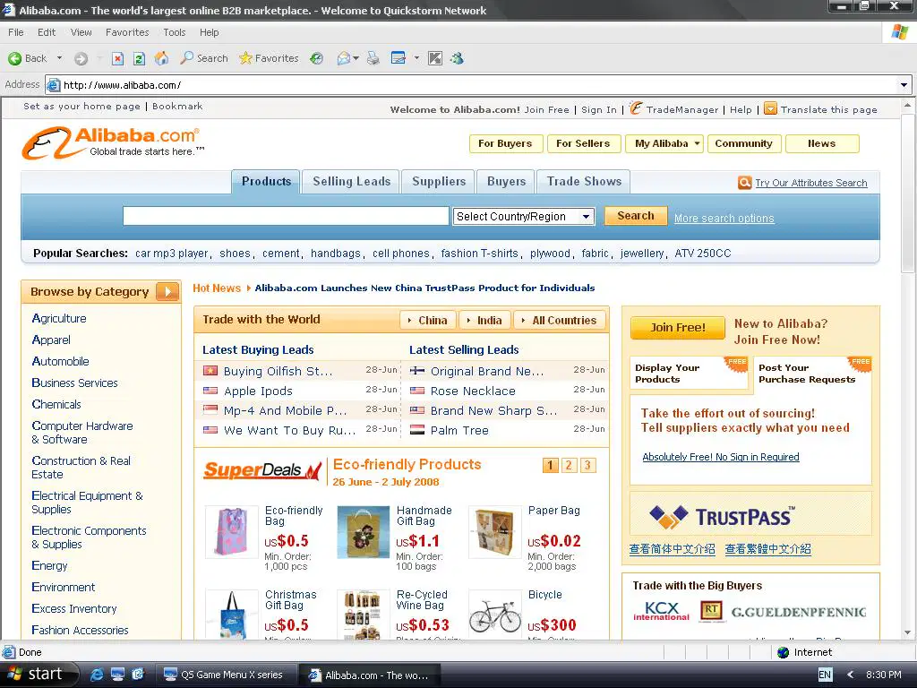
Task: Print the page with the printer icon
Action: click(373, 58)
